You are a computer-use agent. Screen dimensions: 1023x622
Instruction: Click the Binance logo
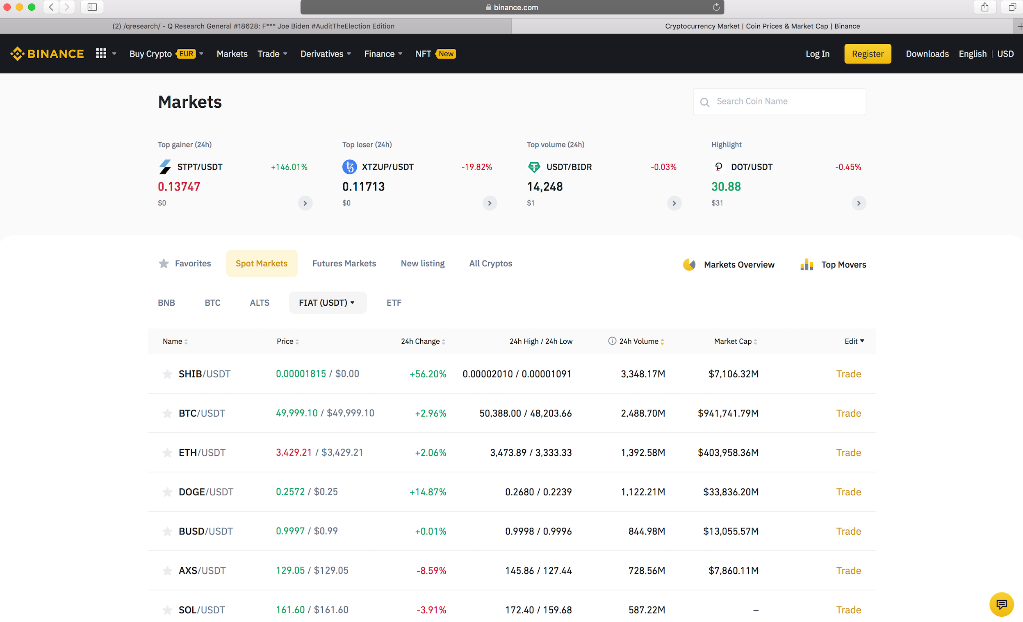point(47,54)
